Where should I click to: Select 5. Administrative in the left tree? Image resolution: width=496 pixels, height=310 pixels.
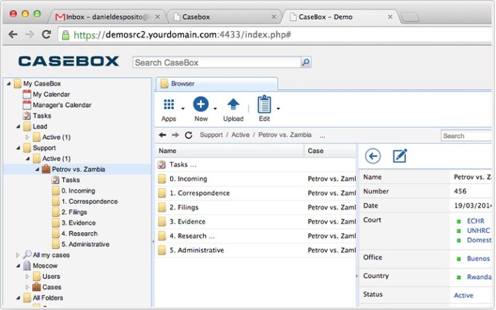pos(85,245)
